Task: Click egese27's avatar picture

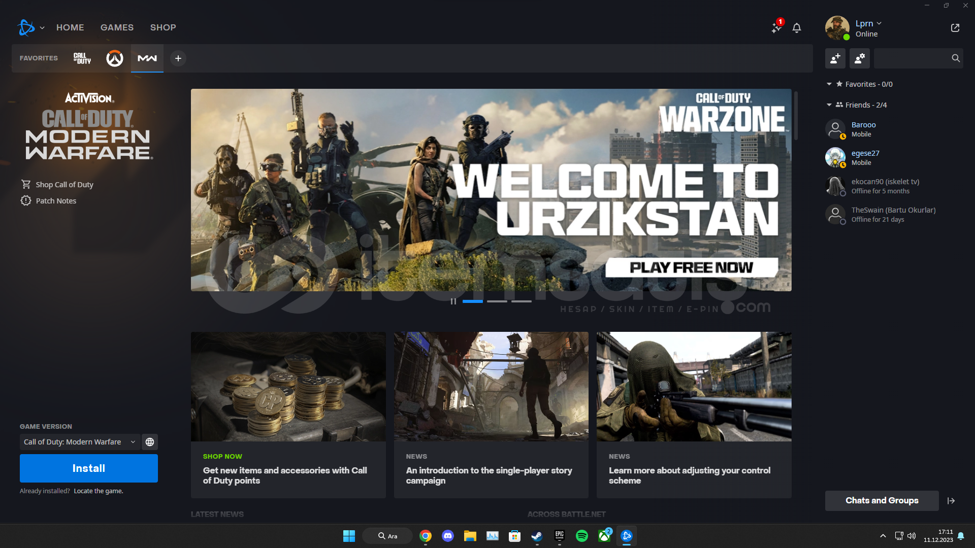Action: point(835,158)
